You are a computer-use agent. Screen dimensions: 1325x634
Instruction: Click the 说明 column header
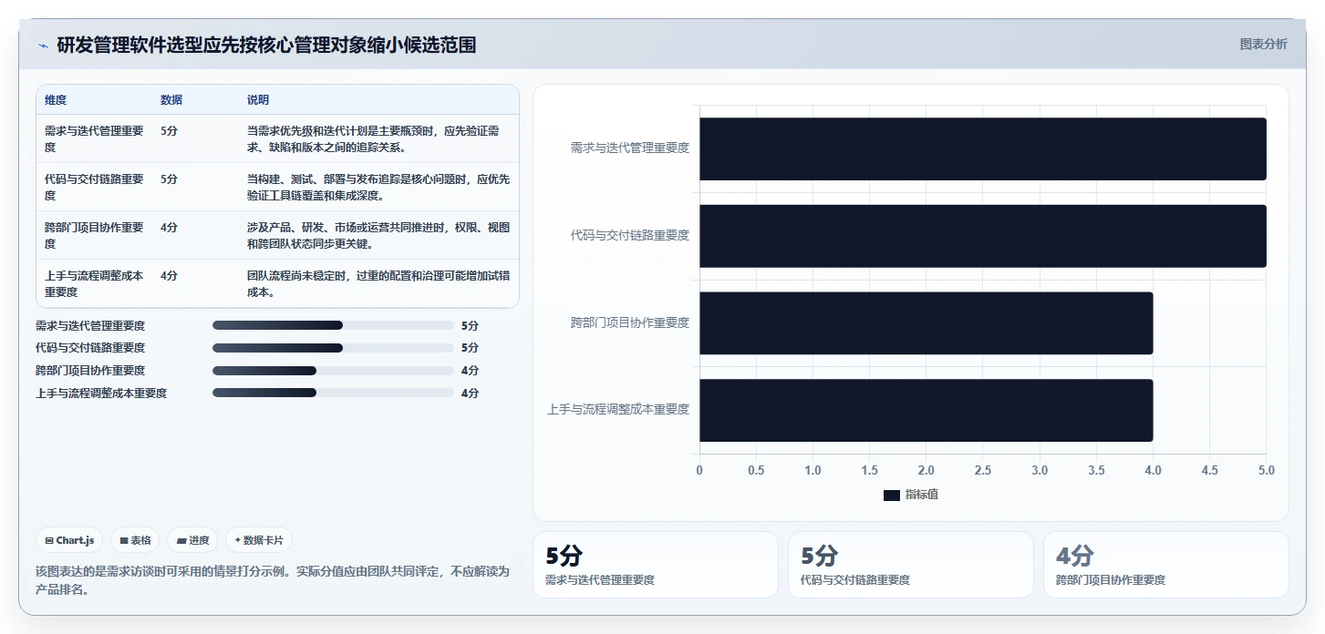[x=258, y=100]
